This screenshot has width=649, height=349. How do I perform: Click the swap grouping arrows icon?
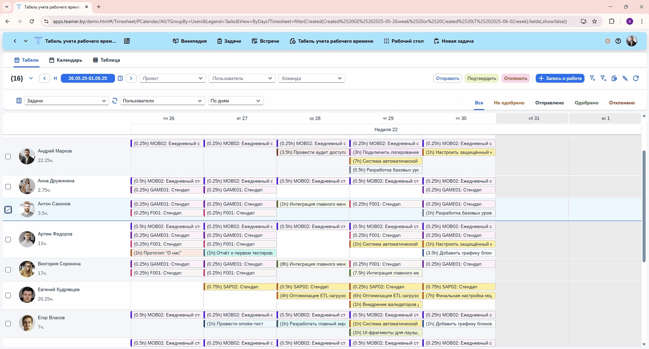point(115,101)
